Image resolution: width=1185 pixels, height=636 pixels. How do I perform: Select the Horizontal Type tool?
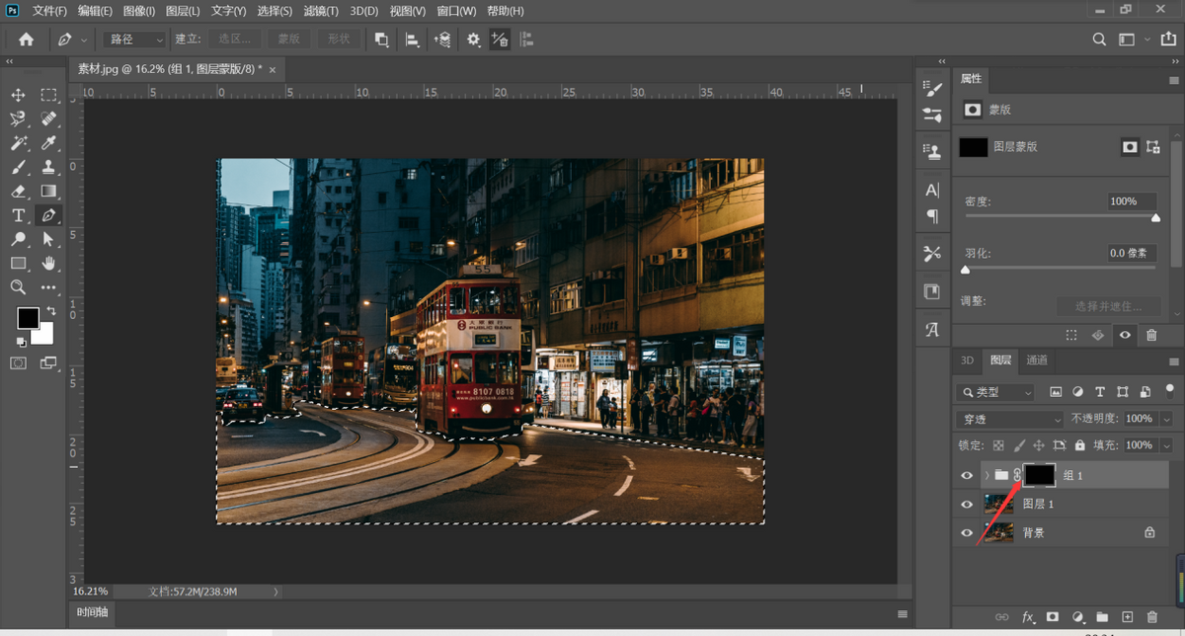pyautogui.click(x=18, y=215)
